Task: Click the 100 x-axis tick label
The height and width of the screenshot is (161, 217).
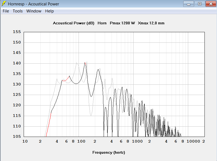Action: pos(81,141)
